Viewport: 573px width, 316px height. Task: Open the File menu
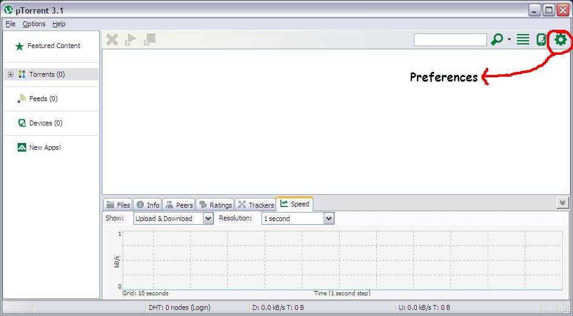click(x=10, y=24)
